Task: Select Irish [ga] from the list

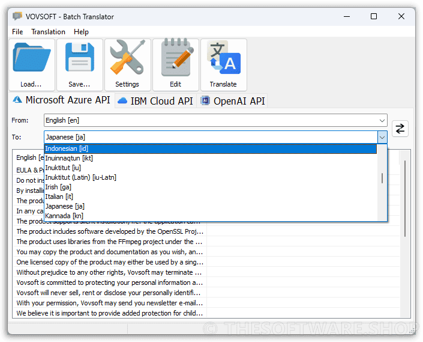Action: tap(211, 187)
